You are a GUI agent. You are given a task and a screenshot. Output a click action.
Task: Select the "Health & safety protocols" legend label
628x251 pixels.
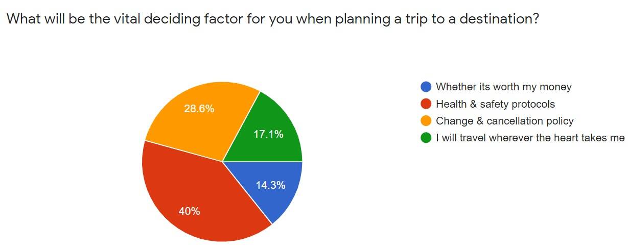[495, 104]
